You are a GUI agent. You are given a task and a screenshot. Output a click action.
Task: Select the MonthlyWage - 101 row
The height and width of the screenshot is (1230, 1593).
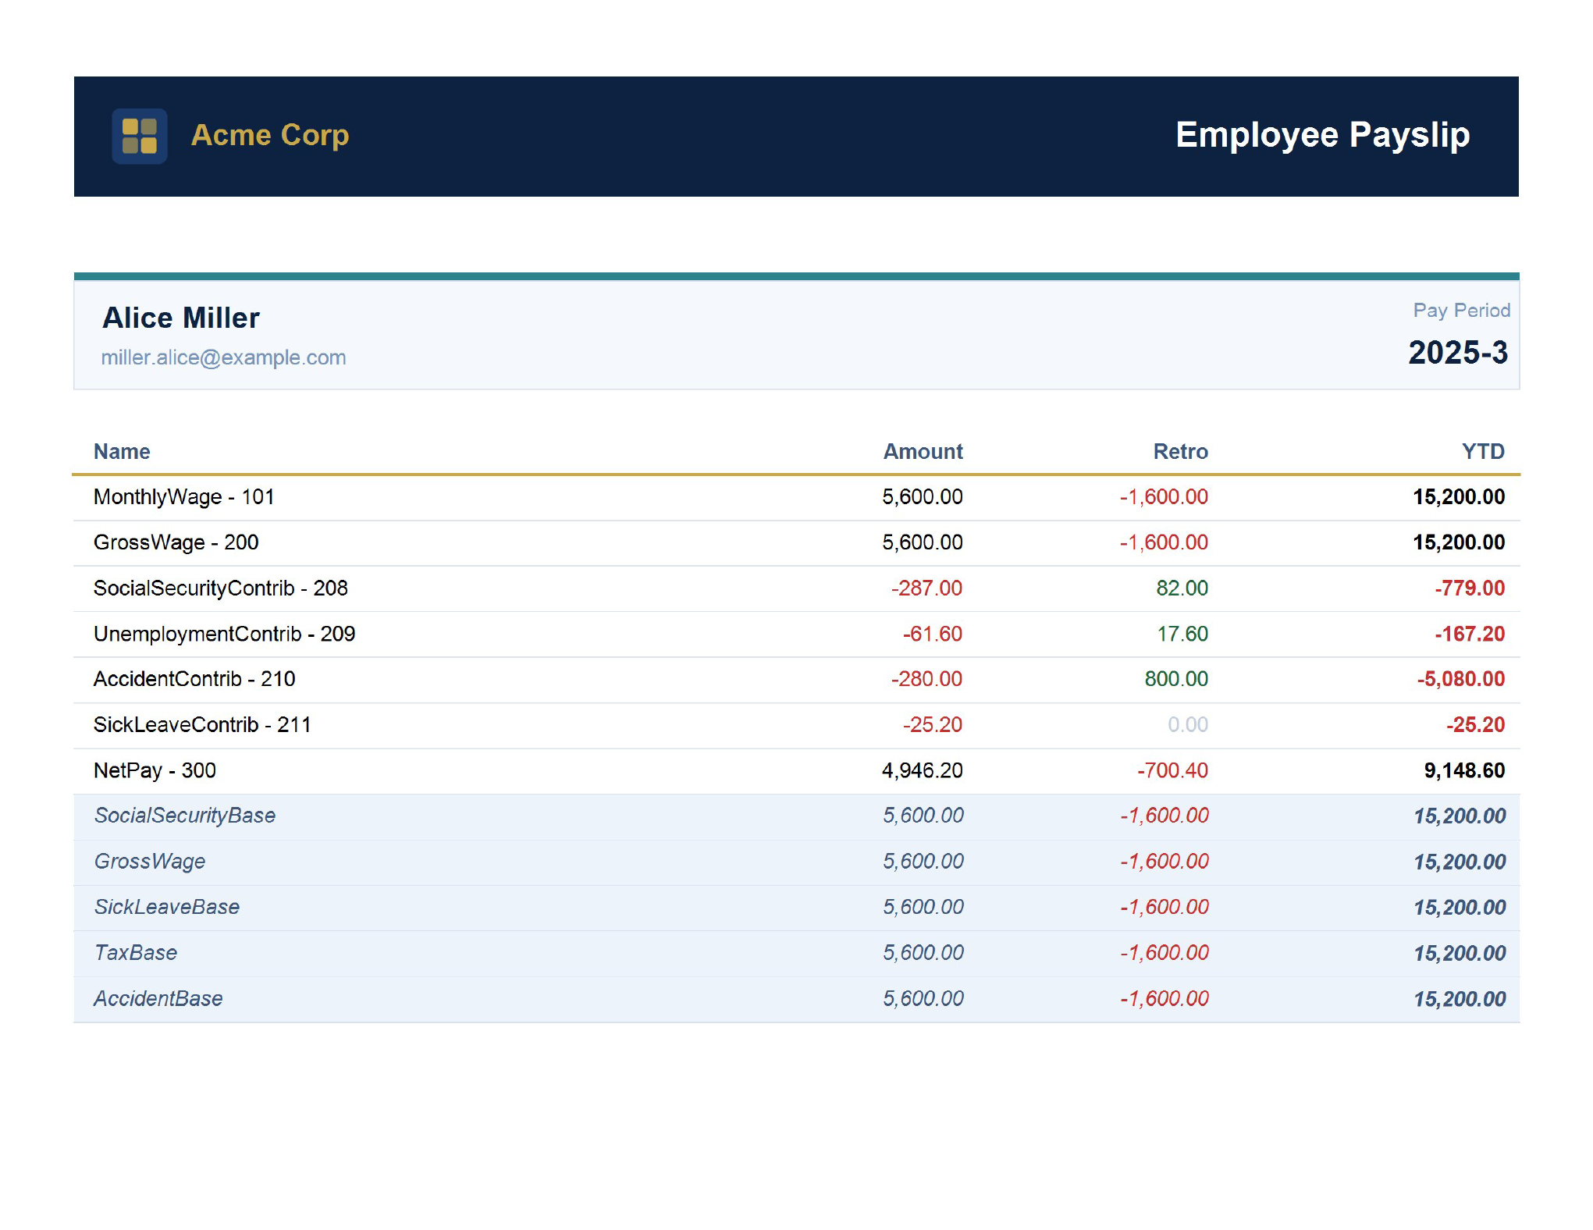point(184,497)
